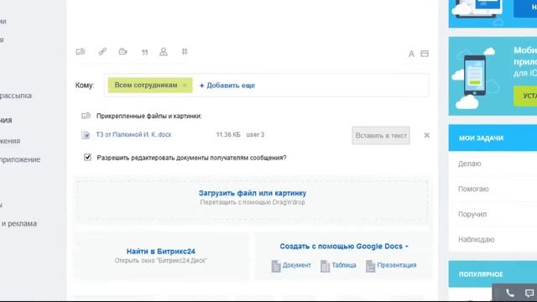537x302 pixels.
Task: Uncheck 'Разрешить редактировать документы' checkbox
Action: click(x=87, y=157)
